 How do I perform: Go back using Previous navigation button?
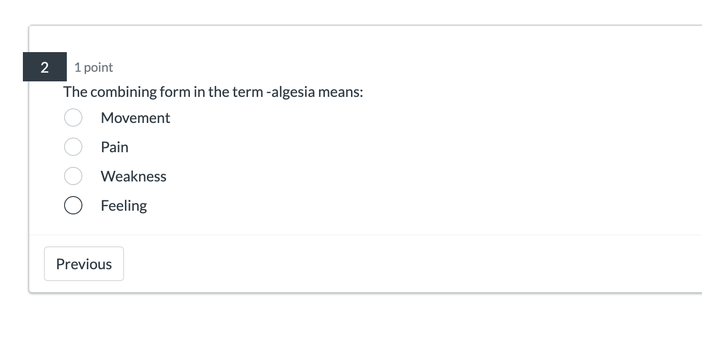(x=84, y=264)
